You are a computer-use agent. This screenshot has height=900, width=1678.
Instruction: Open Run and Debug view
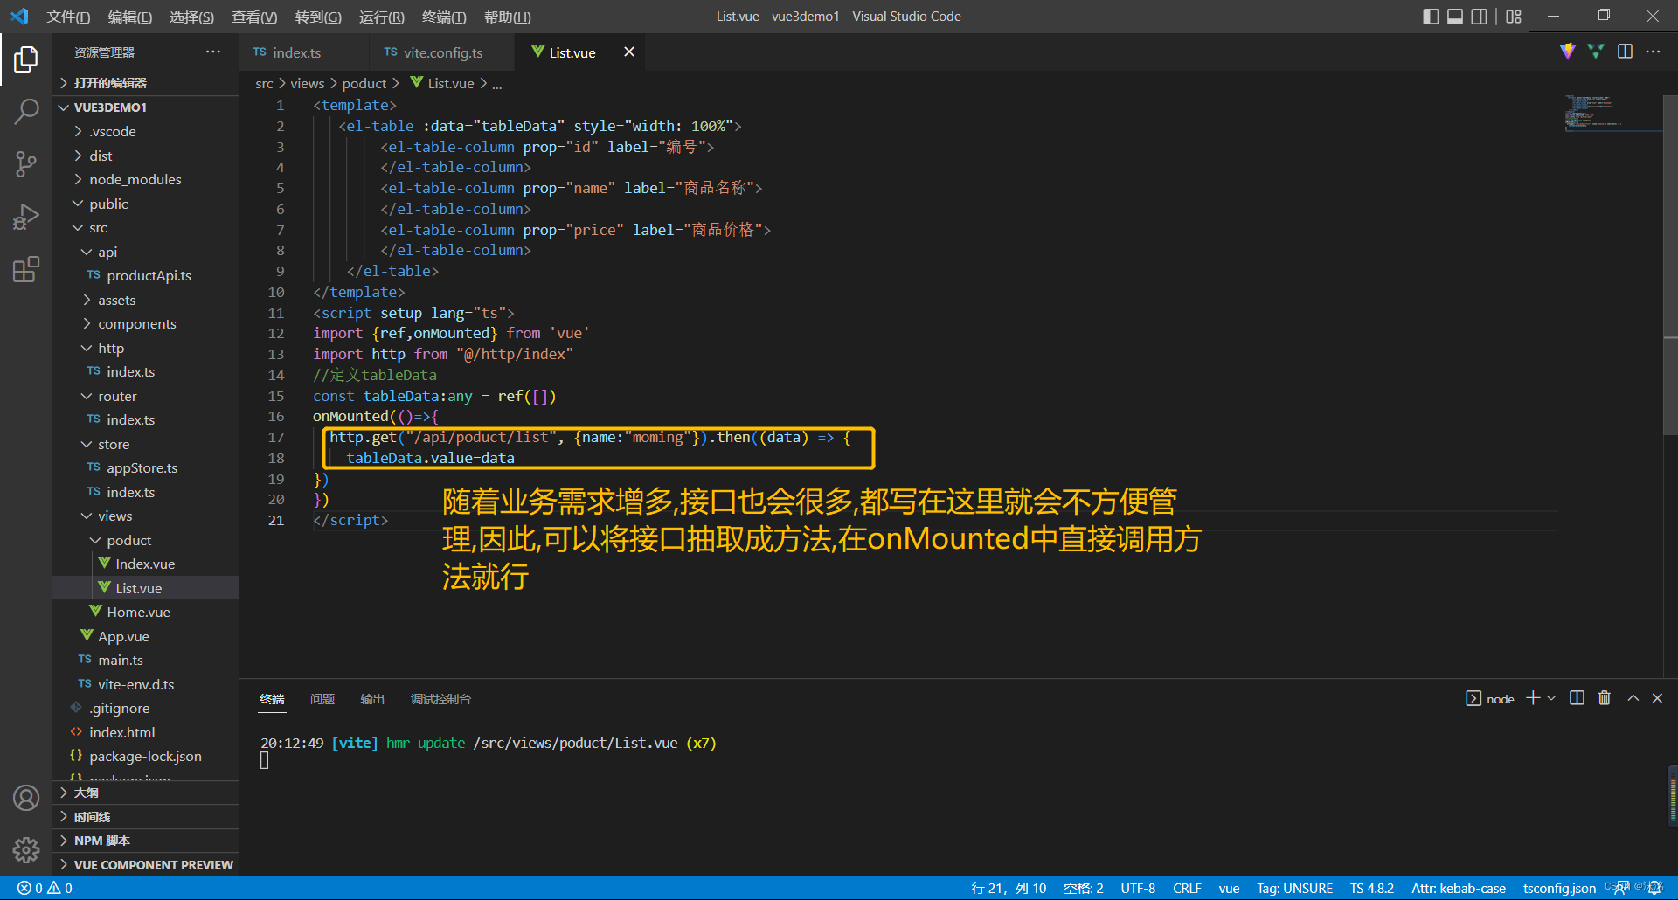click(x=26, y=216)
